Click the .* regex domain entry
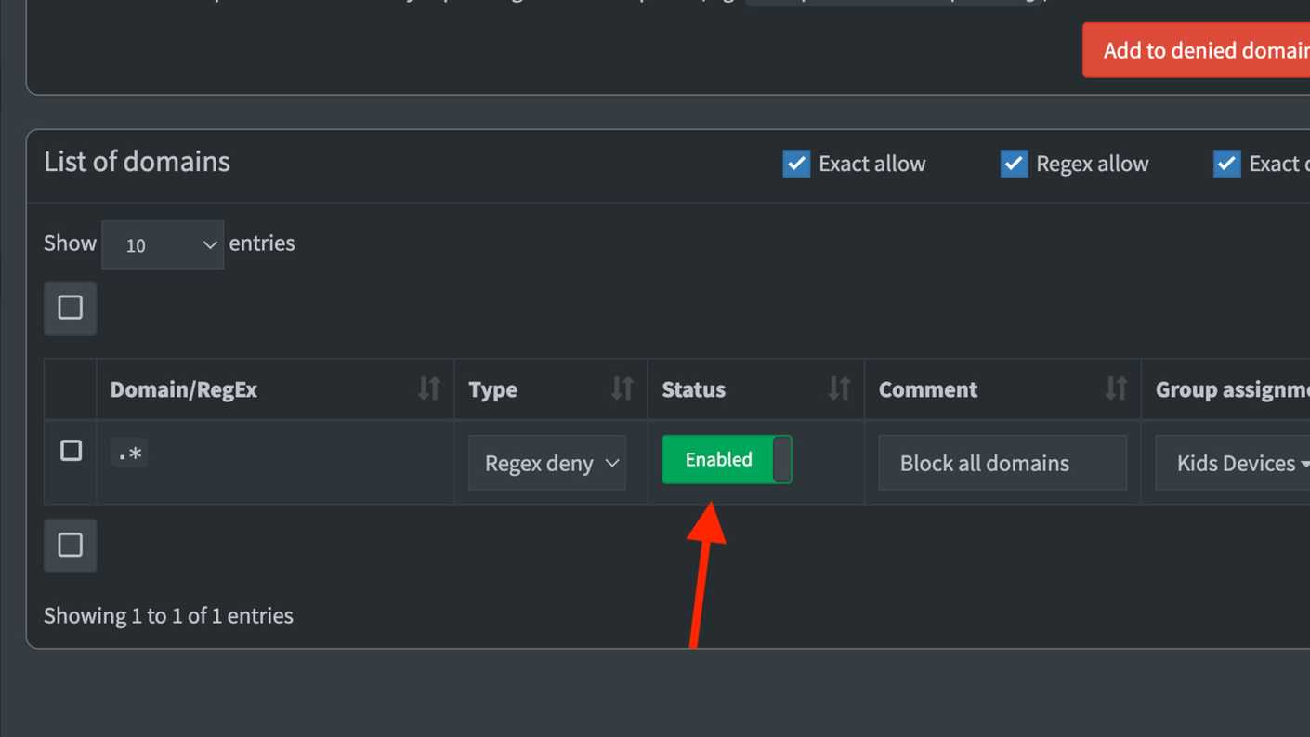The image size is (1310, 737). click(x=130, y=454)
